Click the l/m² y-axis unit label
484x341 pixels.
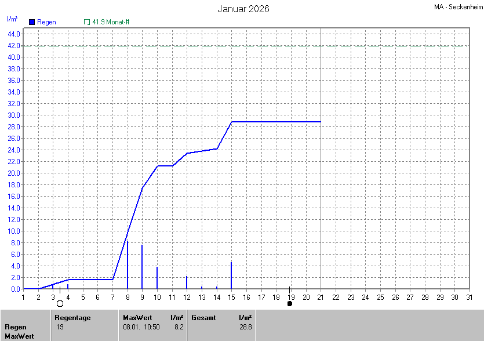[x=12, y=19]
